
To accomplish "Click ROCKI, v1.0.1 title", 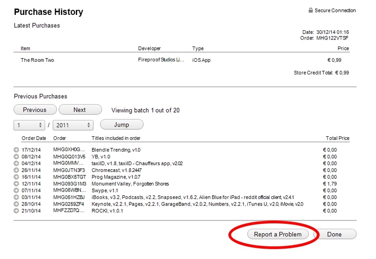I will 107,211.
